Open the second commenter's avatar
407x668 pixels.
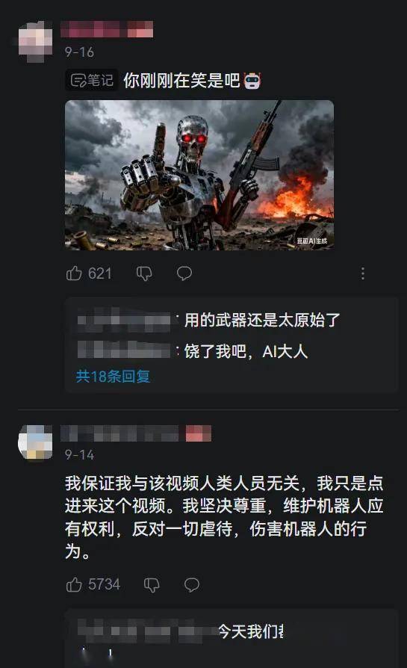point(35,442)
